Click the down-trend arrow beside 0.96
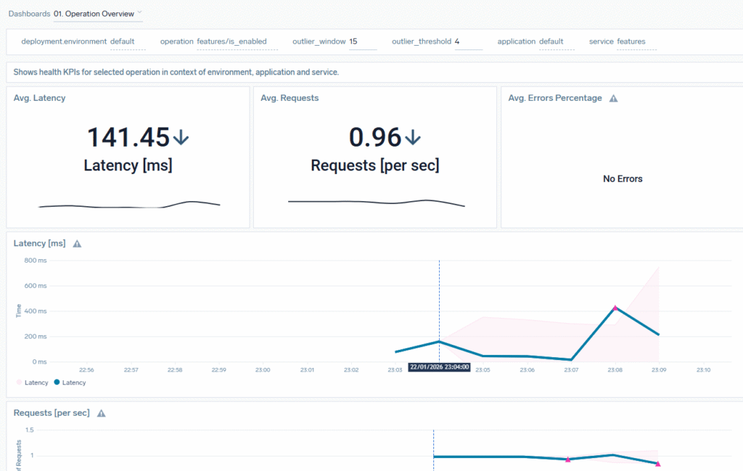 [412, 136]
